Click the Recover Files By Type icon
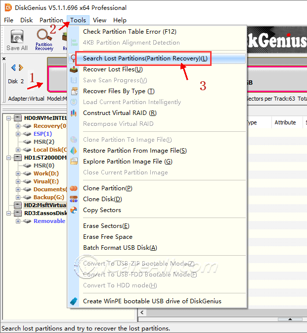This screenshot has height=333, width=307. point(74,91)
